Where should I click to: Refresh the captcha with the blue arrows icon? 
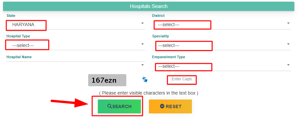point(145,79)
